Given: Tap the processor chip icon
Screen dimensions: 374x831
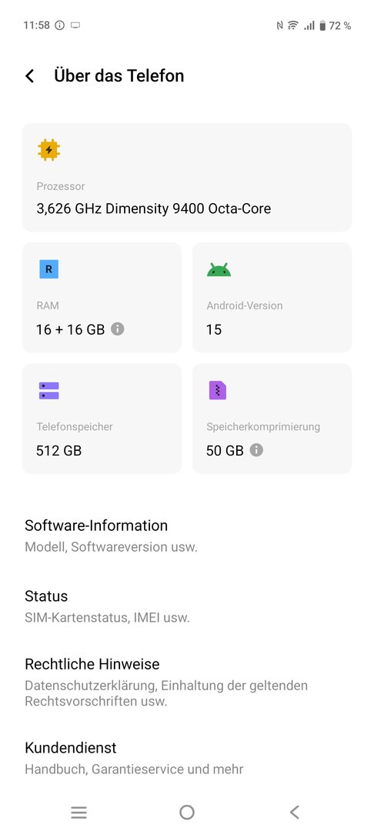Looking at the screenshot, I should [x=48, y=150].
